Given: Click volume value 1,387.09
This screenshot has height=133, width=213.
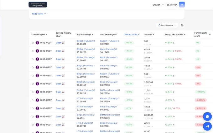Looking at the screenshot, I should click(148, 82).
